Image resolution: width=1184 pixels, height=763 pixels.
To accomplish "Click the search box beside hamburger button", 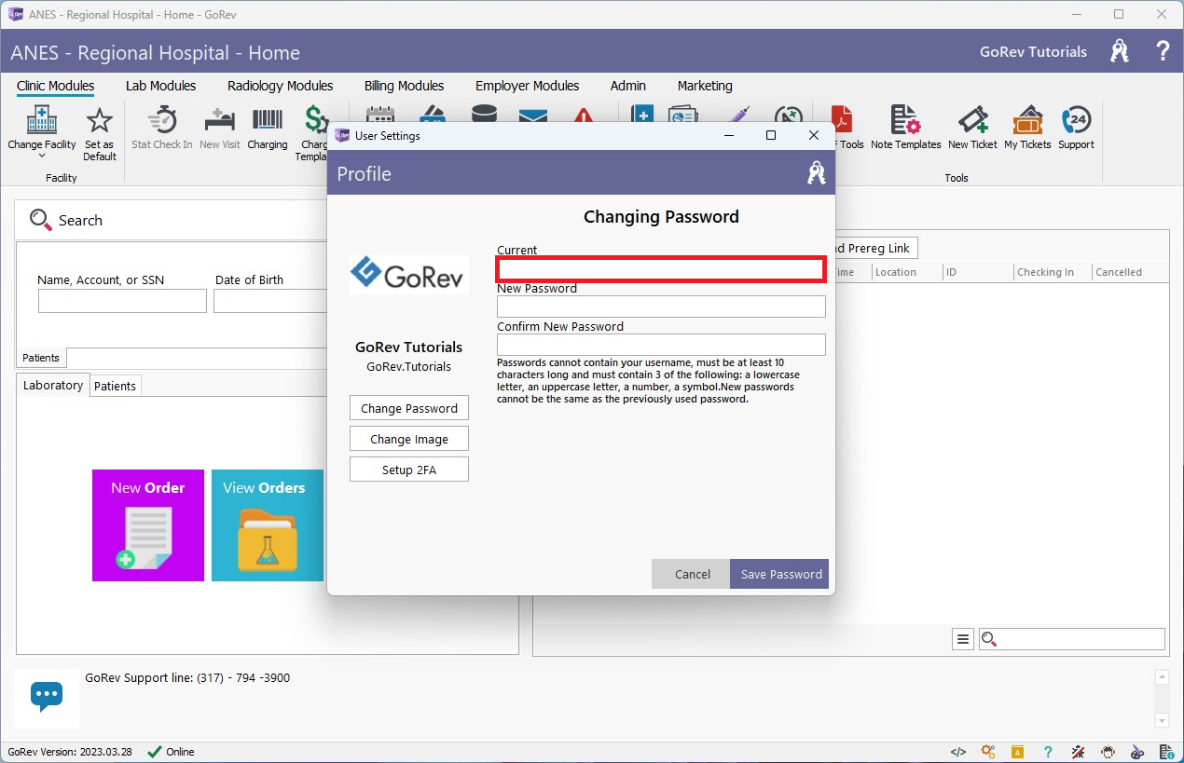I will click(x=1071, y=639).
